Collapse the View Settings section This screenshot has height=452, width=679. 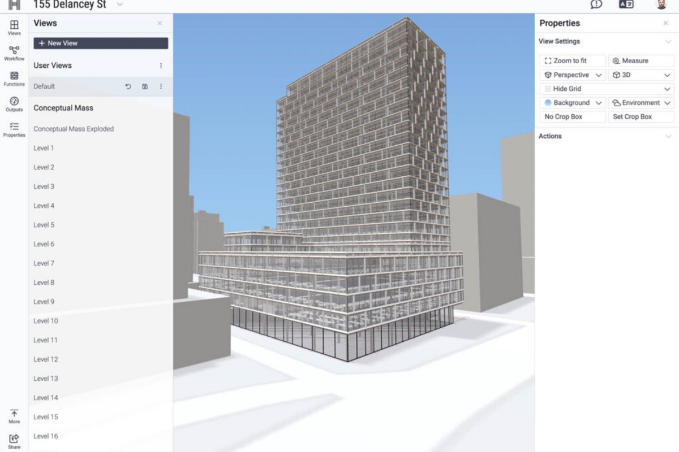point(668,41)
